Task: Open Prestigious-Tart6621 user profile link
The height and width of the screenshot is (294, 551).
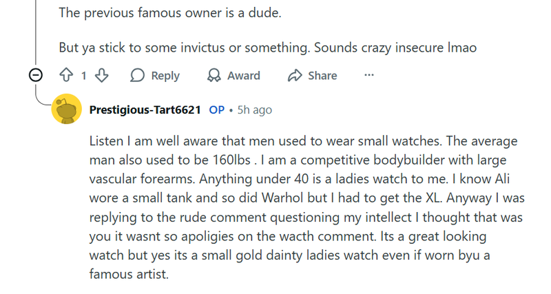Action: 145,109
